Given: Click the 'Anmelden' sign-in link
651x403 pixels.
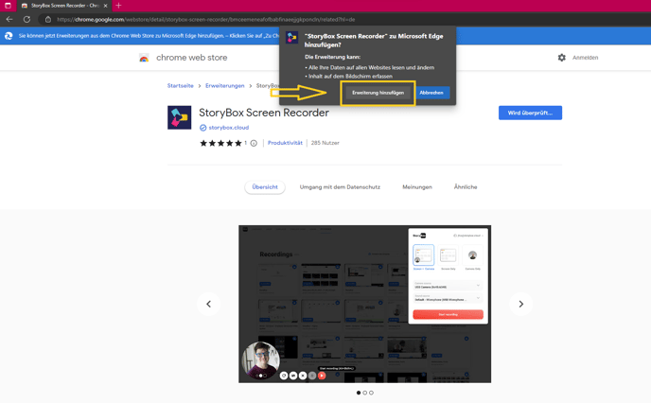Looking at the screenshot, I should point(585,58).
